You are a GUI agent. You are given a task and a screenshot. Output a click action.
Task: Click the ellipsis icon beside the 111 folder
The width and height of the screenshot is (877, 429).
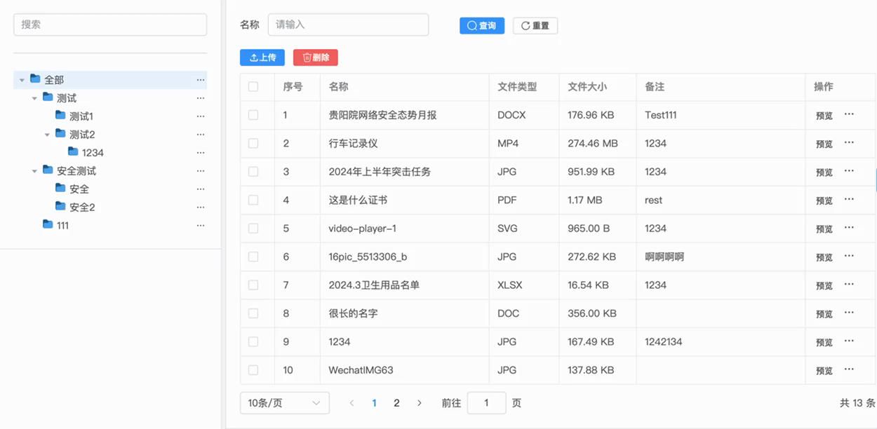(x=201, y=225)
